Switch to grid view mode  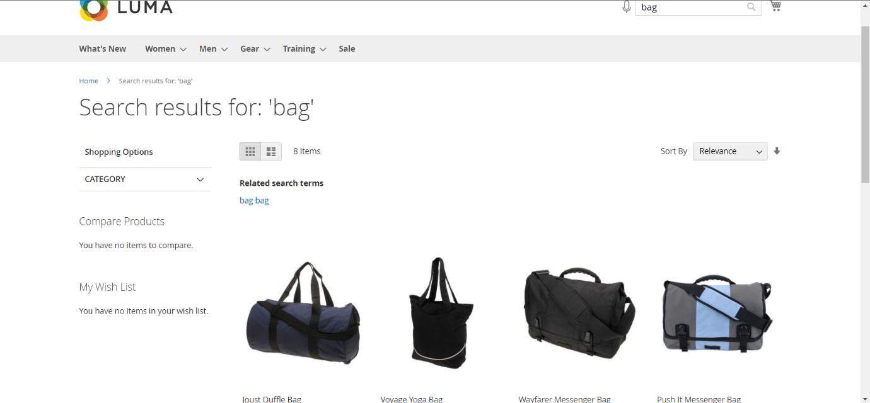[x=250, y=152]
